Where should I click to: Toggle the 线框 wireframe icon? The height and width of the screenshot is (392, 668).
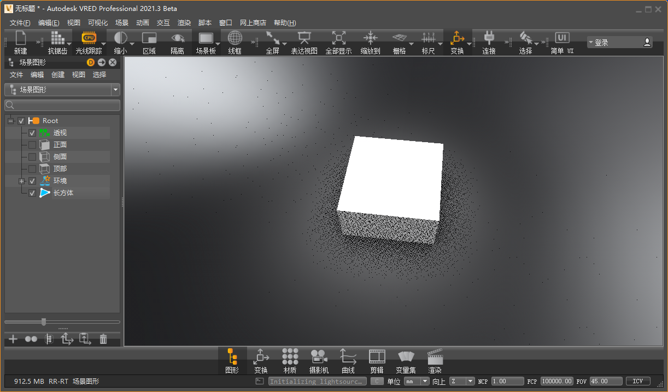coord(235,38)
